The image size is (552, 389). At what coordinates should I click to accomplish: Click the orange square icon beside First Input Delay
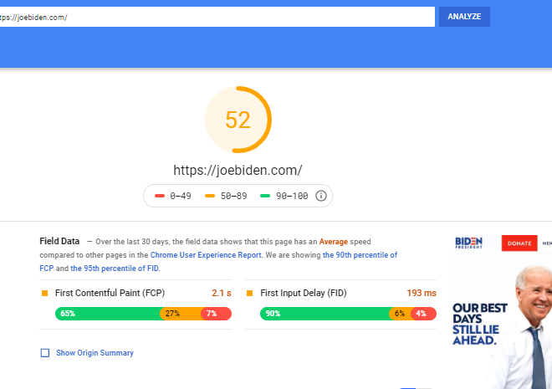[249, 294]
